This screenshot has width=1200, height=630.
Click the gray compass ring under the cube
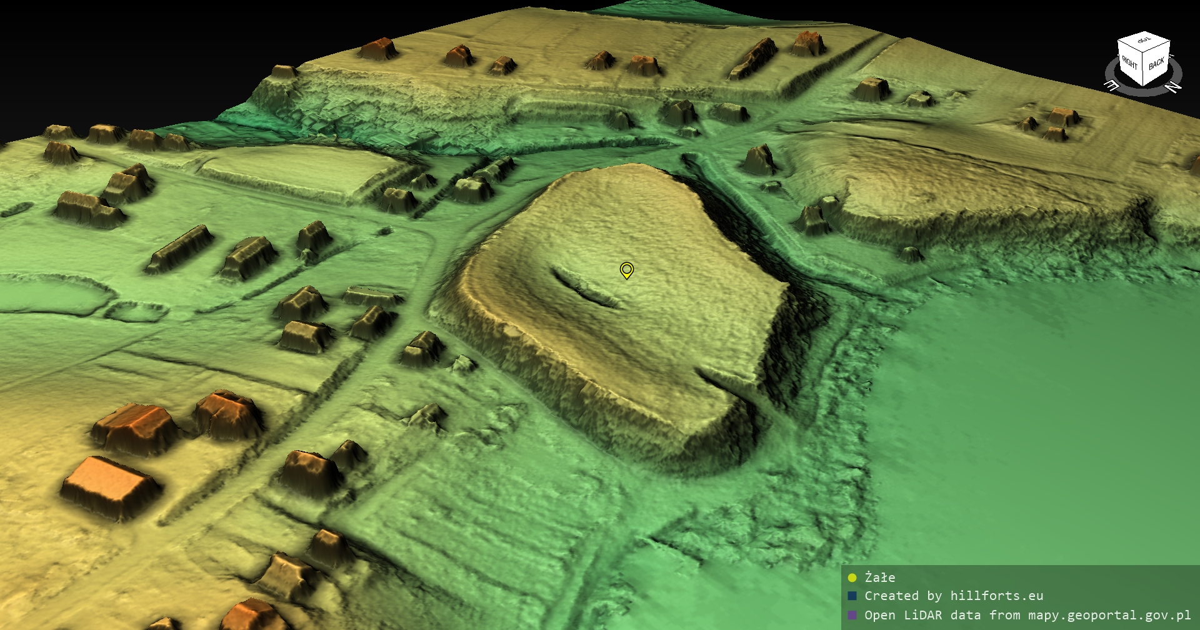[1143, 91]
